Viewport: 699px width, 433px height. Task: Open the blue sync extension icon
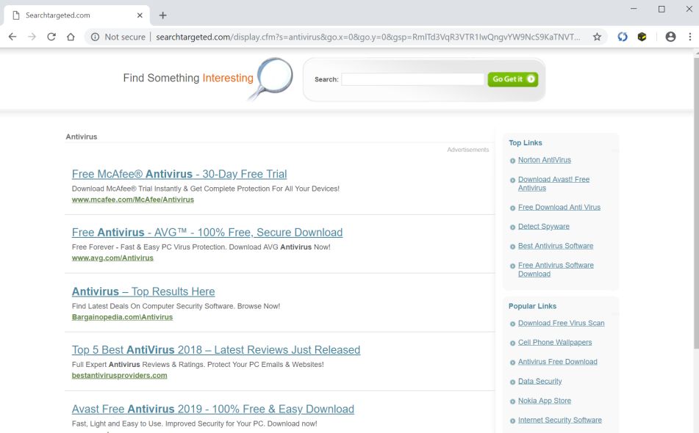623,37
